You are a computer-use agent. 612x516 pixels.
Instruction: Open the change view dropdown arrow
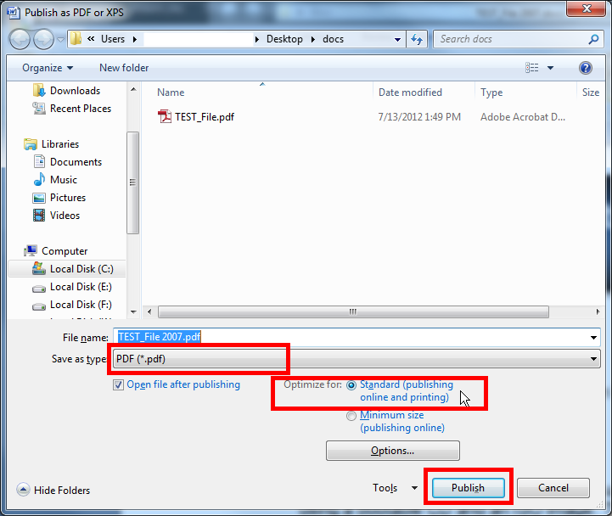[550, 68]
